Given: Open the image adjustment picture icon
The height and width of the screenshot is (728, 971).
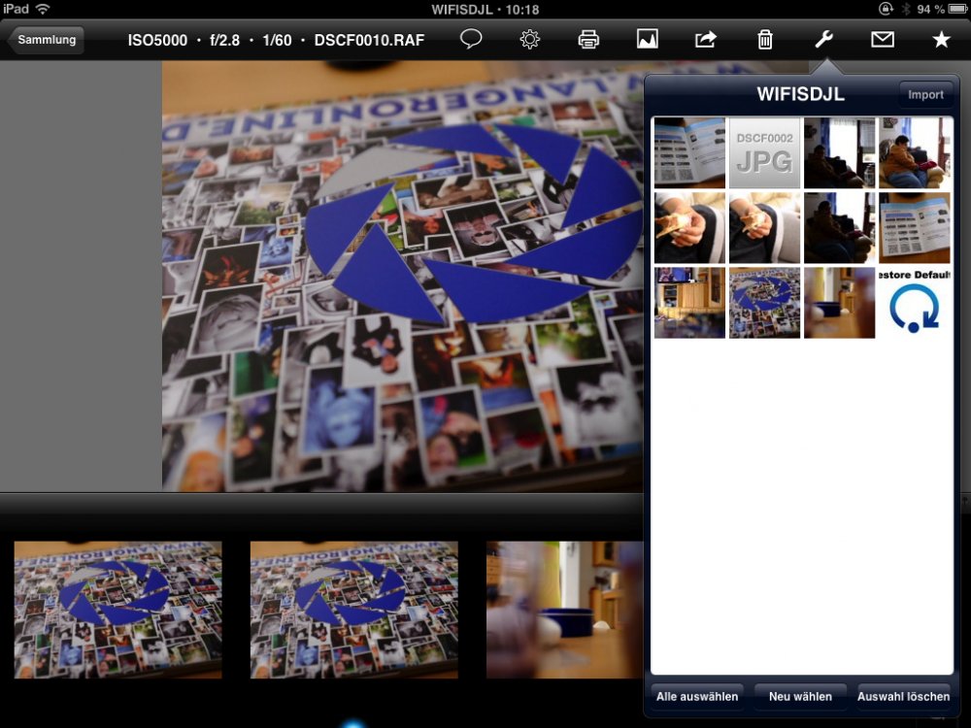Looking at the screenshot, I should click(x=648, y=40).
